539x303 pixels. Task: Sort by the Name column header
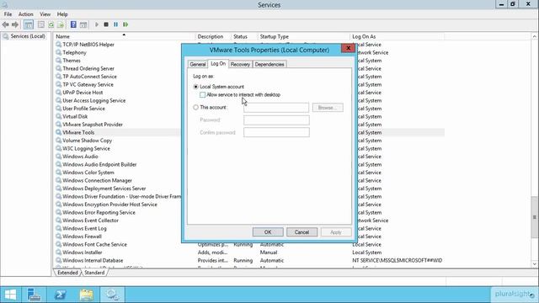[x=124, y=36]
